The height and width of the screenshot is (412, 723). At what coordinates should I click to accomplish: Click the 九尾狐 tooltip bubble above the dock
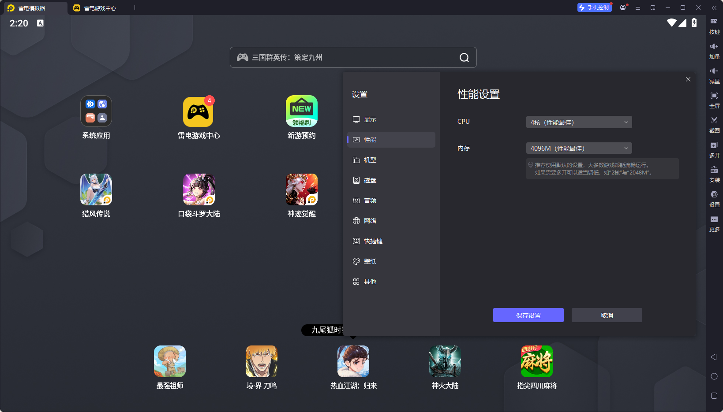[322, 330]
